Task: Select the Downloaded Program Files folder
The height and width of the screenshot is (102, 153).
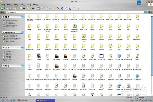Action: [x=74, y=28]
